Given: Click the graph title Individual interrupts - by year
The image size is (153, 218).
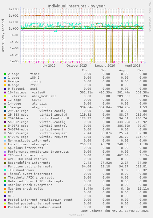Looking at the screenshot, I should 76,6.
